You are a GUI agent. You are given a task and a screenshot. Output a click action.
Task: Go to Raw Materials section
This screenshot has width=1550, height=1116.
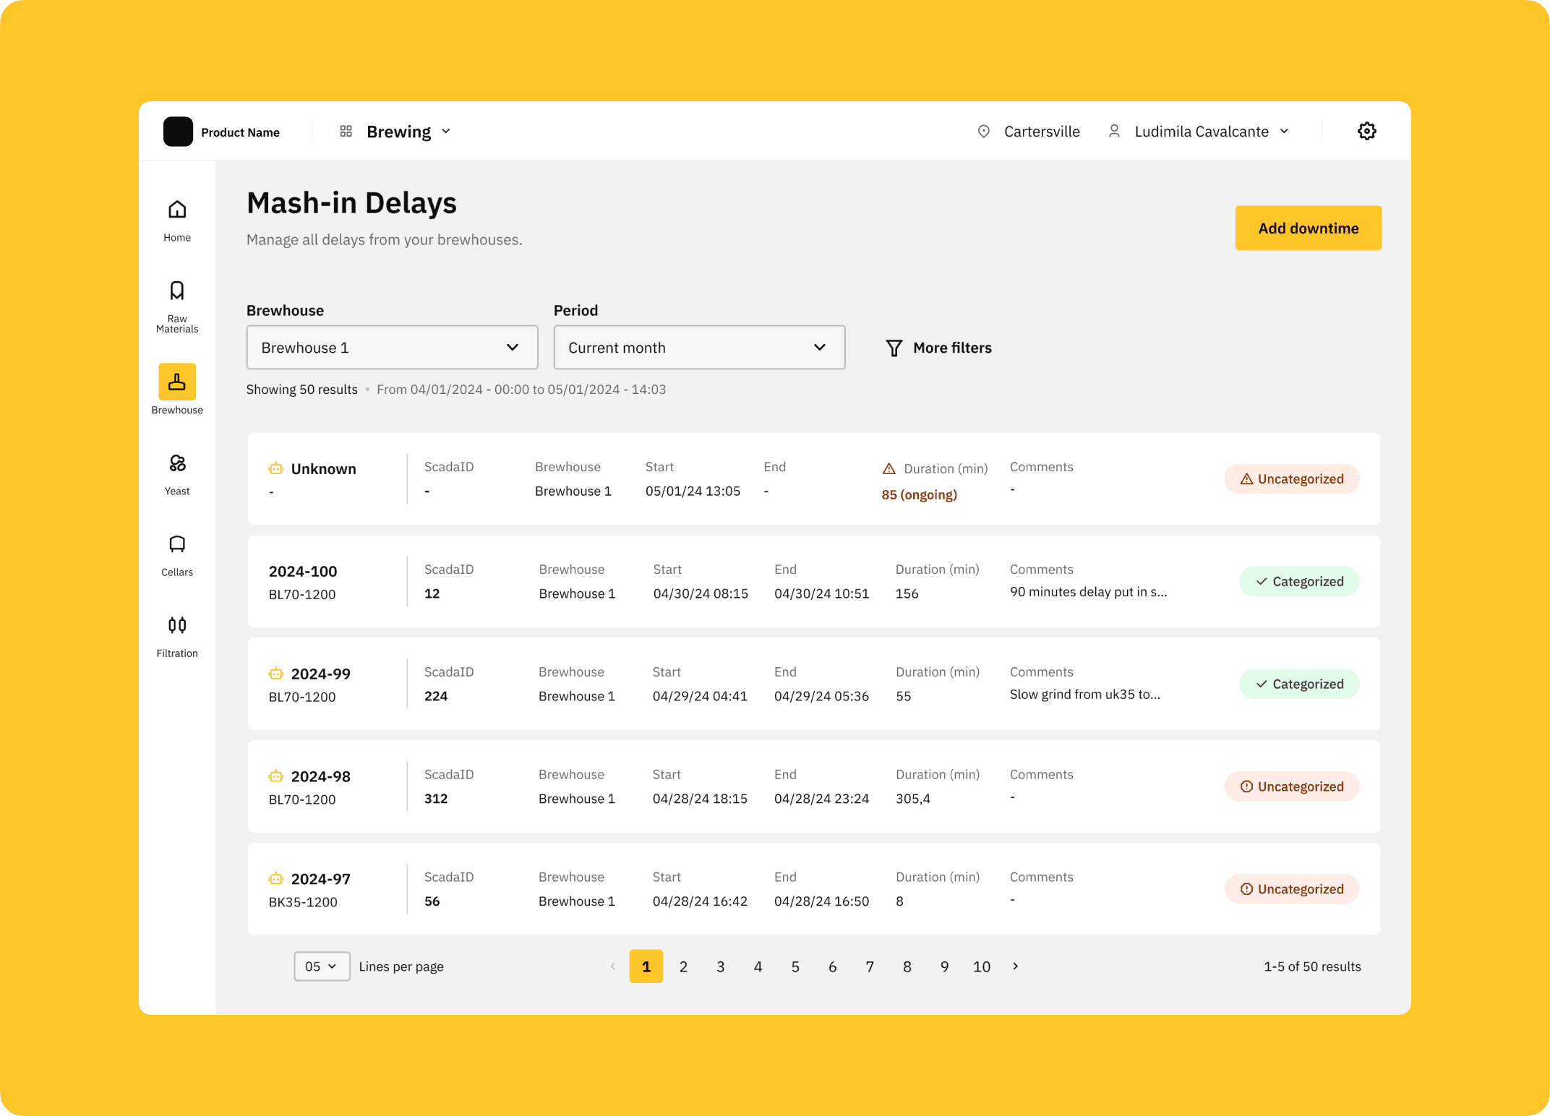(177, 291)
